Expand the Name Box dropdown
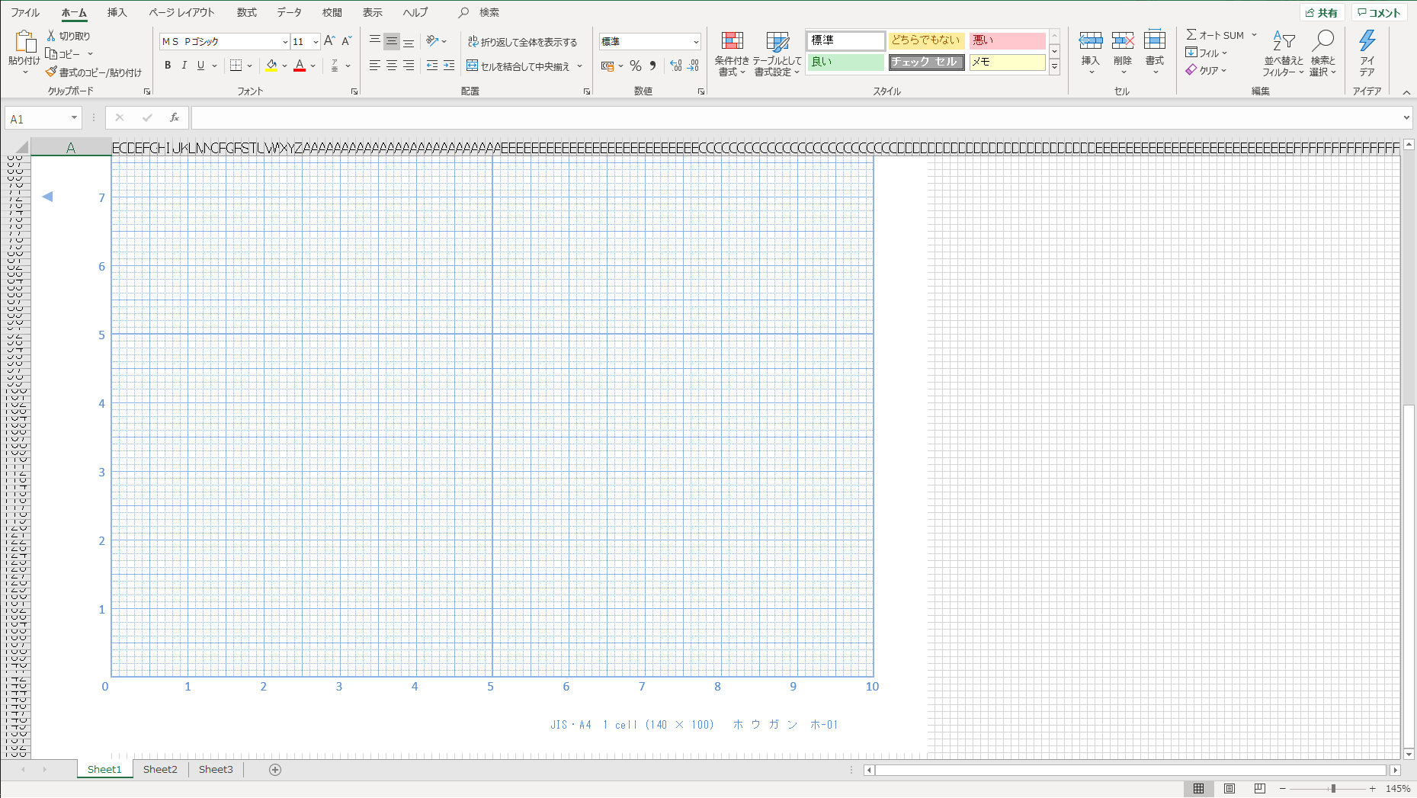This screenshot has height=798, width=1417. (x=74, y=118)
